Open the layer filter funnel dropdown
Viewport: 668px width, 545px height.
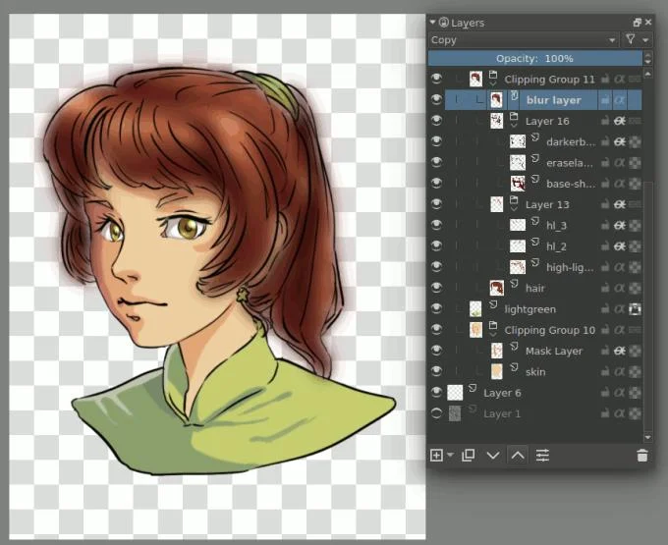pyautogui.click(x=634, y=40)
